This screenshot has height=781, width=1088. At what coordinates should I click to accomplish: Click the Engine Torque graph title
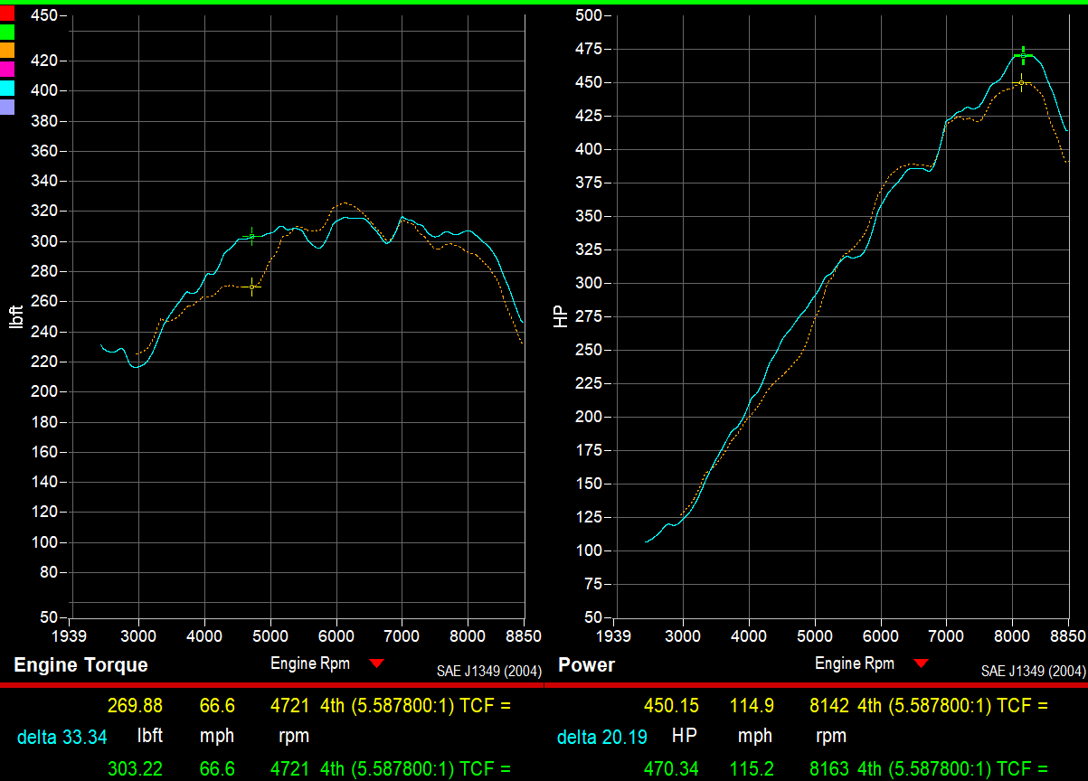(80, 665)
